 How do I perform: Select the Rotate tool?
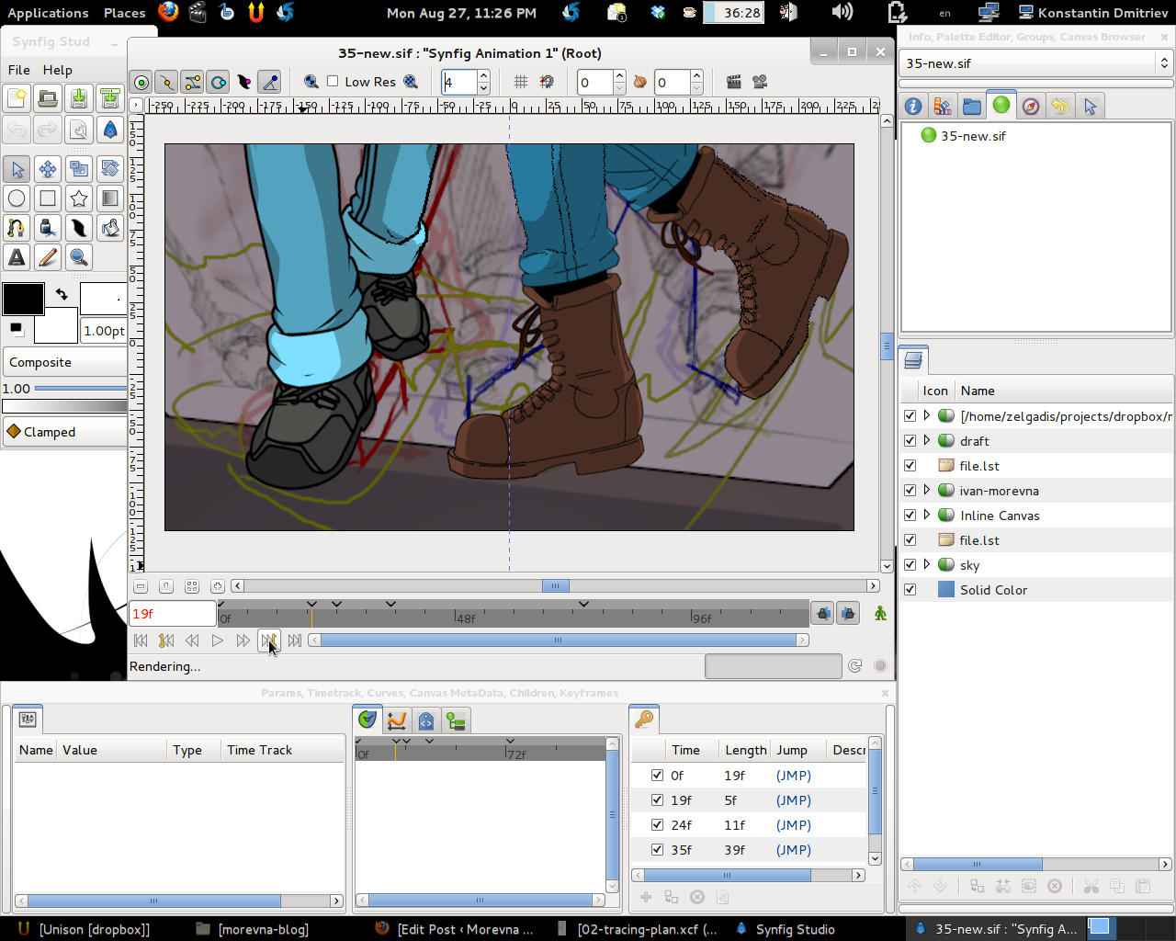[x=110, y=168]
